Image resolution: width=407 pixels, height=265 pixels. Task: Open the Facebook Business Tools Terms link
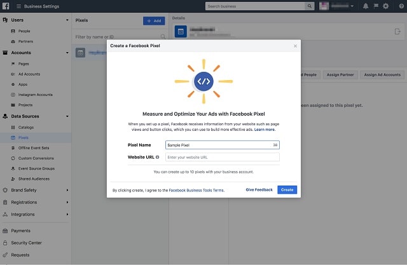point(197,190)
